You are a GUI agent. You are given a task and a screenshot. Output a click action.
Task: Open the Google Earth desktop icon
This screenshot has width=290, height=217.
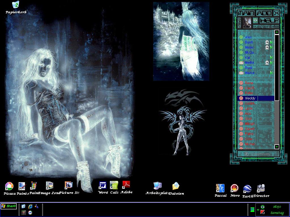pyautogui.click(x=247, y=189)
